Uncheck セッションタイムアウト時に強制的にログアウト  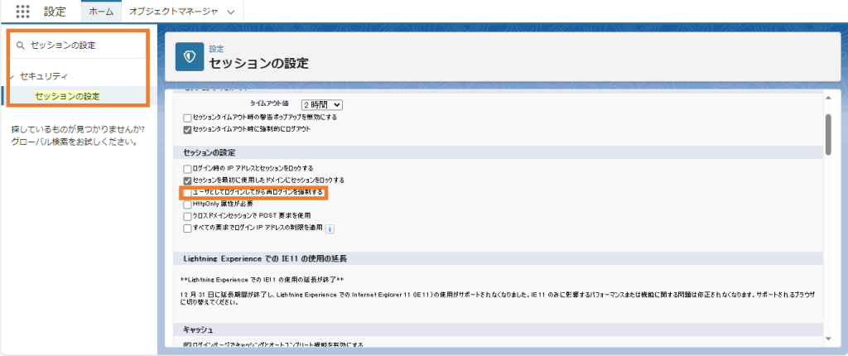tap(187, 130)
